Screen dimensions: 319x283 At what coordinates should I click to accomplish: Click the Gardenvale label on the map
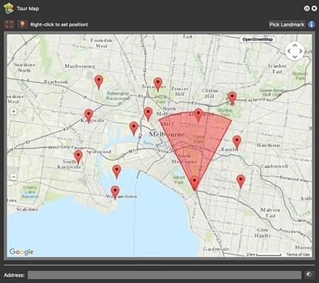(216, 249)
